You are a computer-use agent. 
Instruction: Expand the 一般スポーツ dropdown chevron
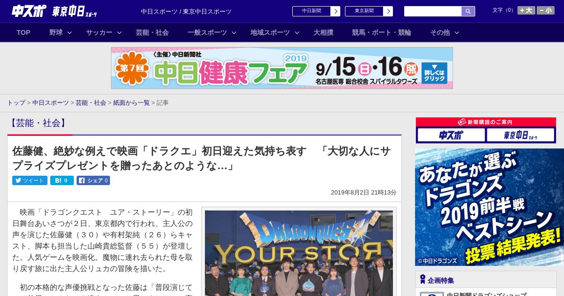[234, 33]
